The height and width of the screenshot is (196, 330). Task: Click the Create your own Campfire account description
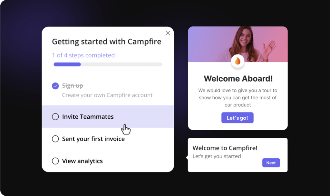click(107, 95)
